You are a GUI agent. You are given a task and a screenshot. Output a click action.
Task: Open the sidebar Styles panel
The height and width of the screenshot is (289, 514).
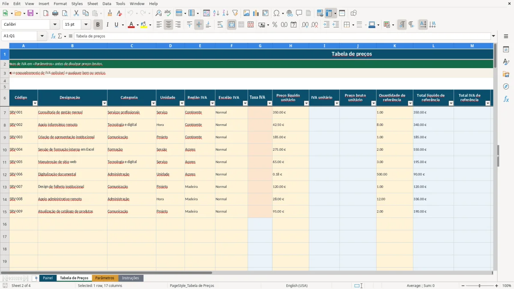(x=506, y=62)
